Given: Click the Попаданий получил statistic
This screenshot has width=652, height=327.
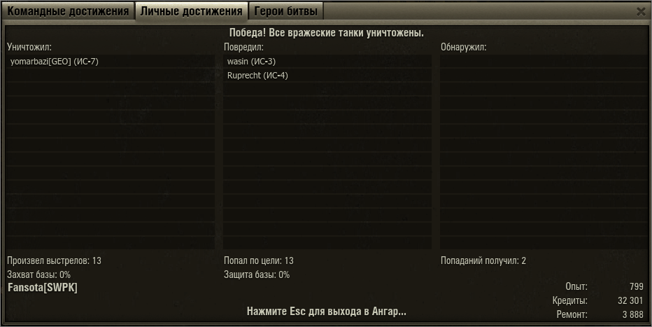Looking at the screenshot, I should point(483,261).
